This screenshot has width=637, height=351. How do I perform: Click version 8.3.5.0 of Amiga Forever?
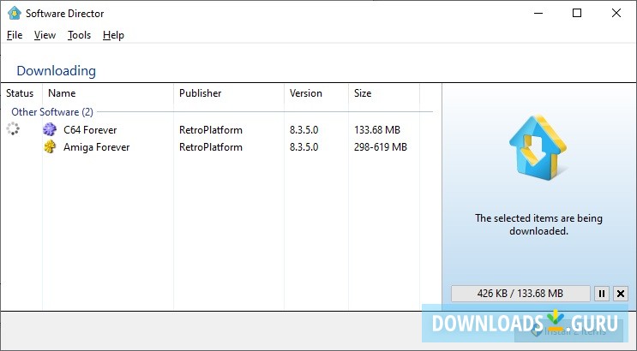click(303, 147)
